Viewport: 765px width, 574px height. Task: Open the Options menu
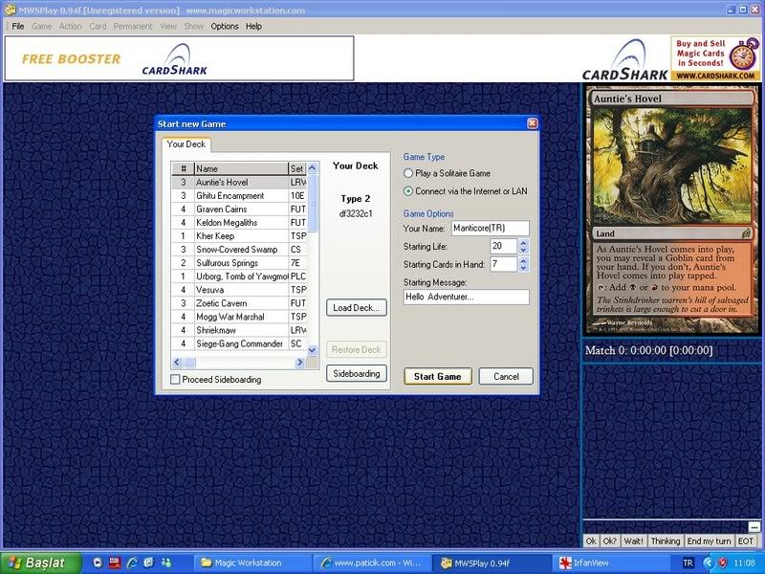point(225,27)
